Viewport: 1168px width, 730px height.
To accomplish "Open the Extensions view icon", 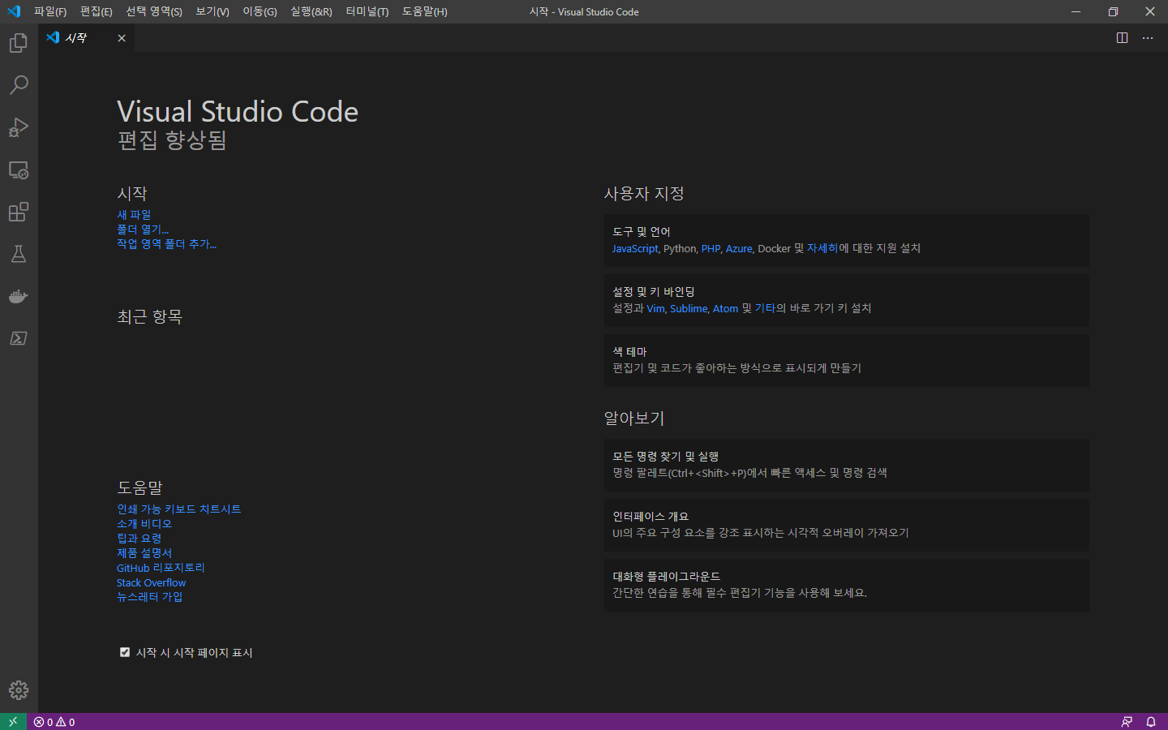I will coord(19,212).
